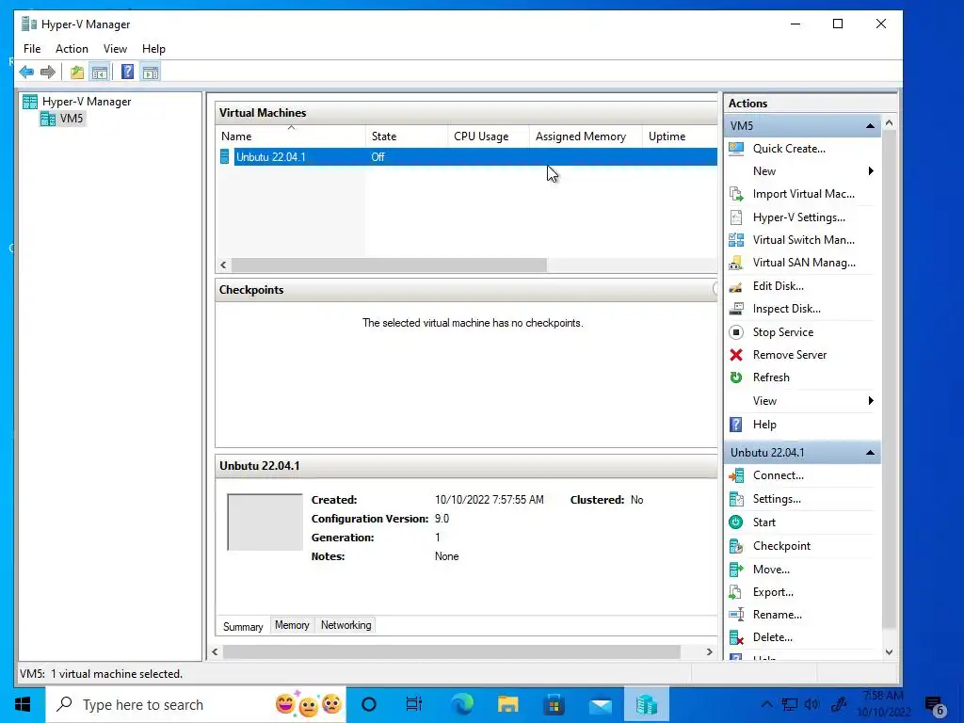
Task: Sort by the Name column header
Action: point(291,137)
